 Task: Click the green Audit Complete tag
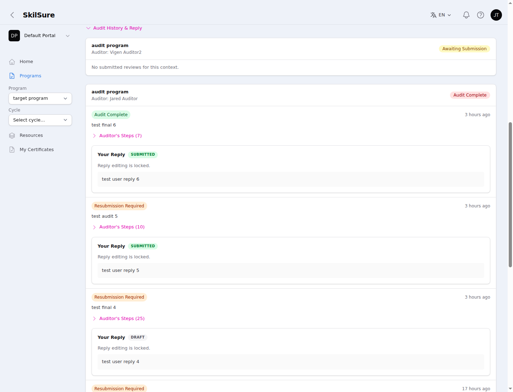point(111,115)
